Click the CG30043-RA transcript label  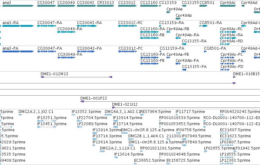[x=90, y=23]
